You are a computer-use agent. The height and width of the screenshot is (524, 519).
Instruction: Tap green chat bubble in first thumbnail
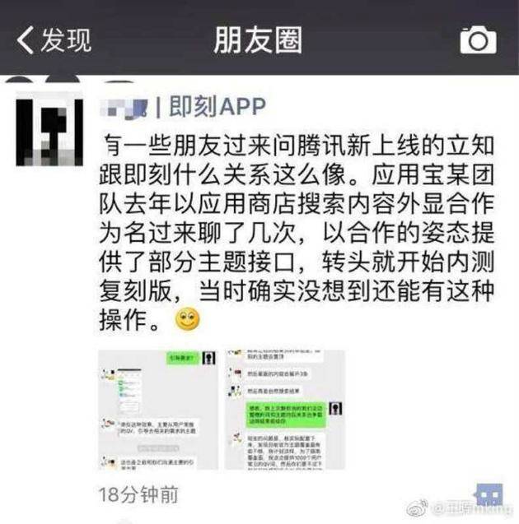point(182,359)
